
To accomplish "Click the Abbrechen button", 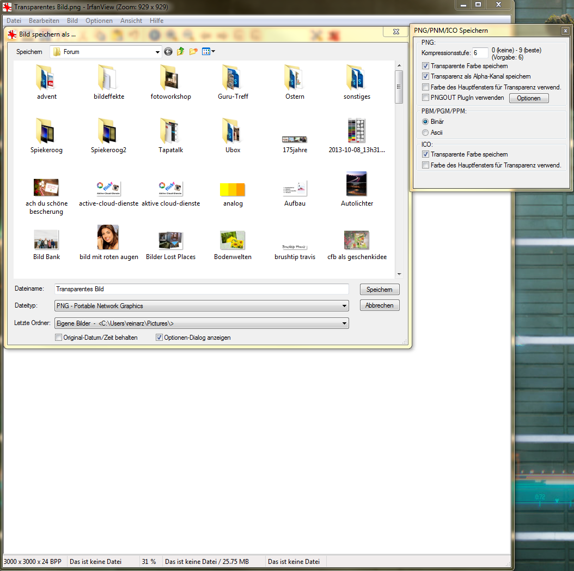I will 380,305.
